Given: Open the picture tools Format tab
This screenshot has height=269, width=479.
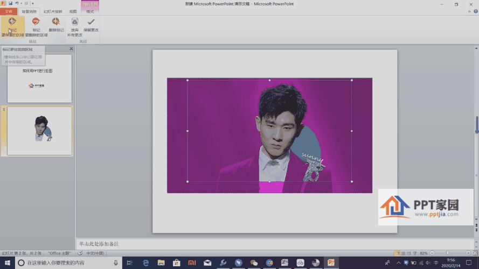Looking at the screenshot, I should point(90,12).
